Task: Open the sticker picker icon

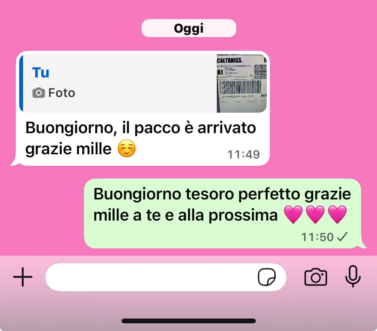Action: pos(267,277)
